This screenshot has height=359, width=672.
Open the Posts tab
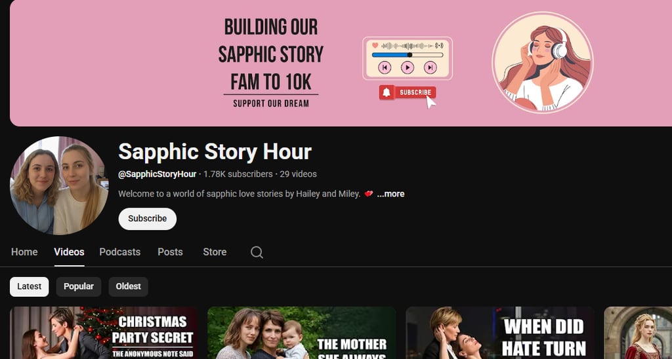(170, 252)
